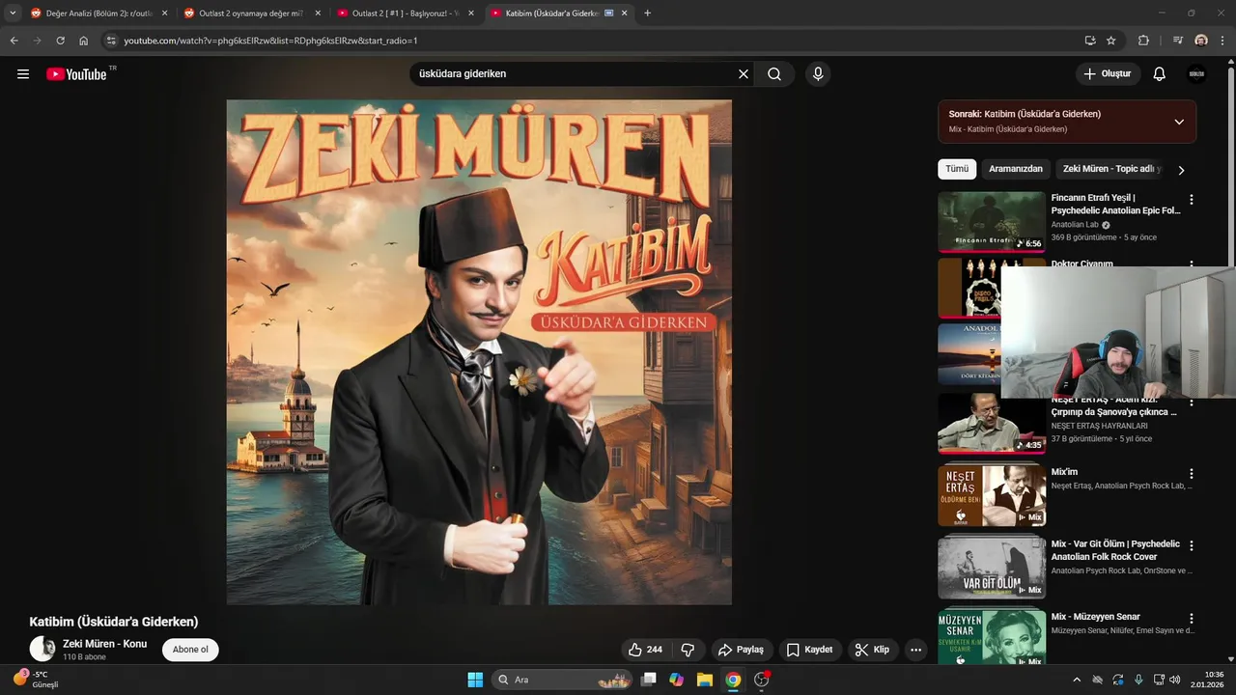Open the YouTube hamburger guide menu
Screen dimensions: 1236x695
click(23, 74)
